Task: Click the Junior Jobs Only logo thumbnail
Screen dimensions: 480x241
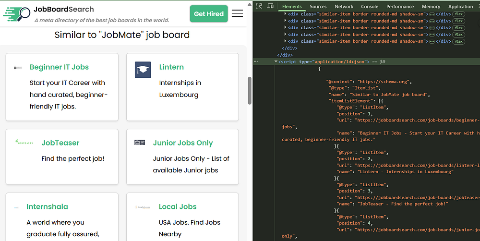Action: [x=140, y=143]
